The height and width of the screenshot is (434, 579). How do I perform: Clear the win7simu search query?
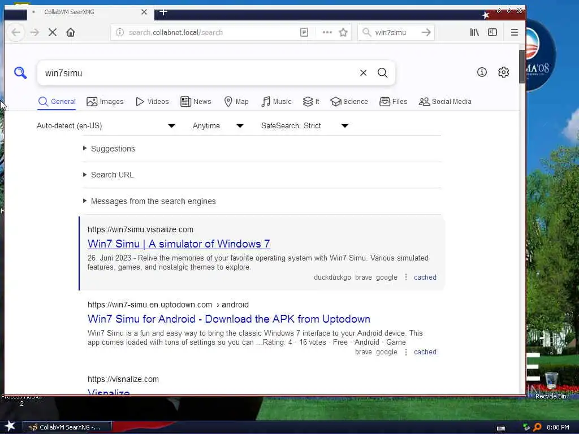tap(364, 73)
